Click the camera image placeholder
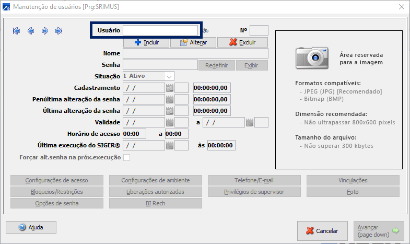Viewport: 410px width, 244px height. tap(312, 58)
